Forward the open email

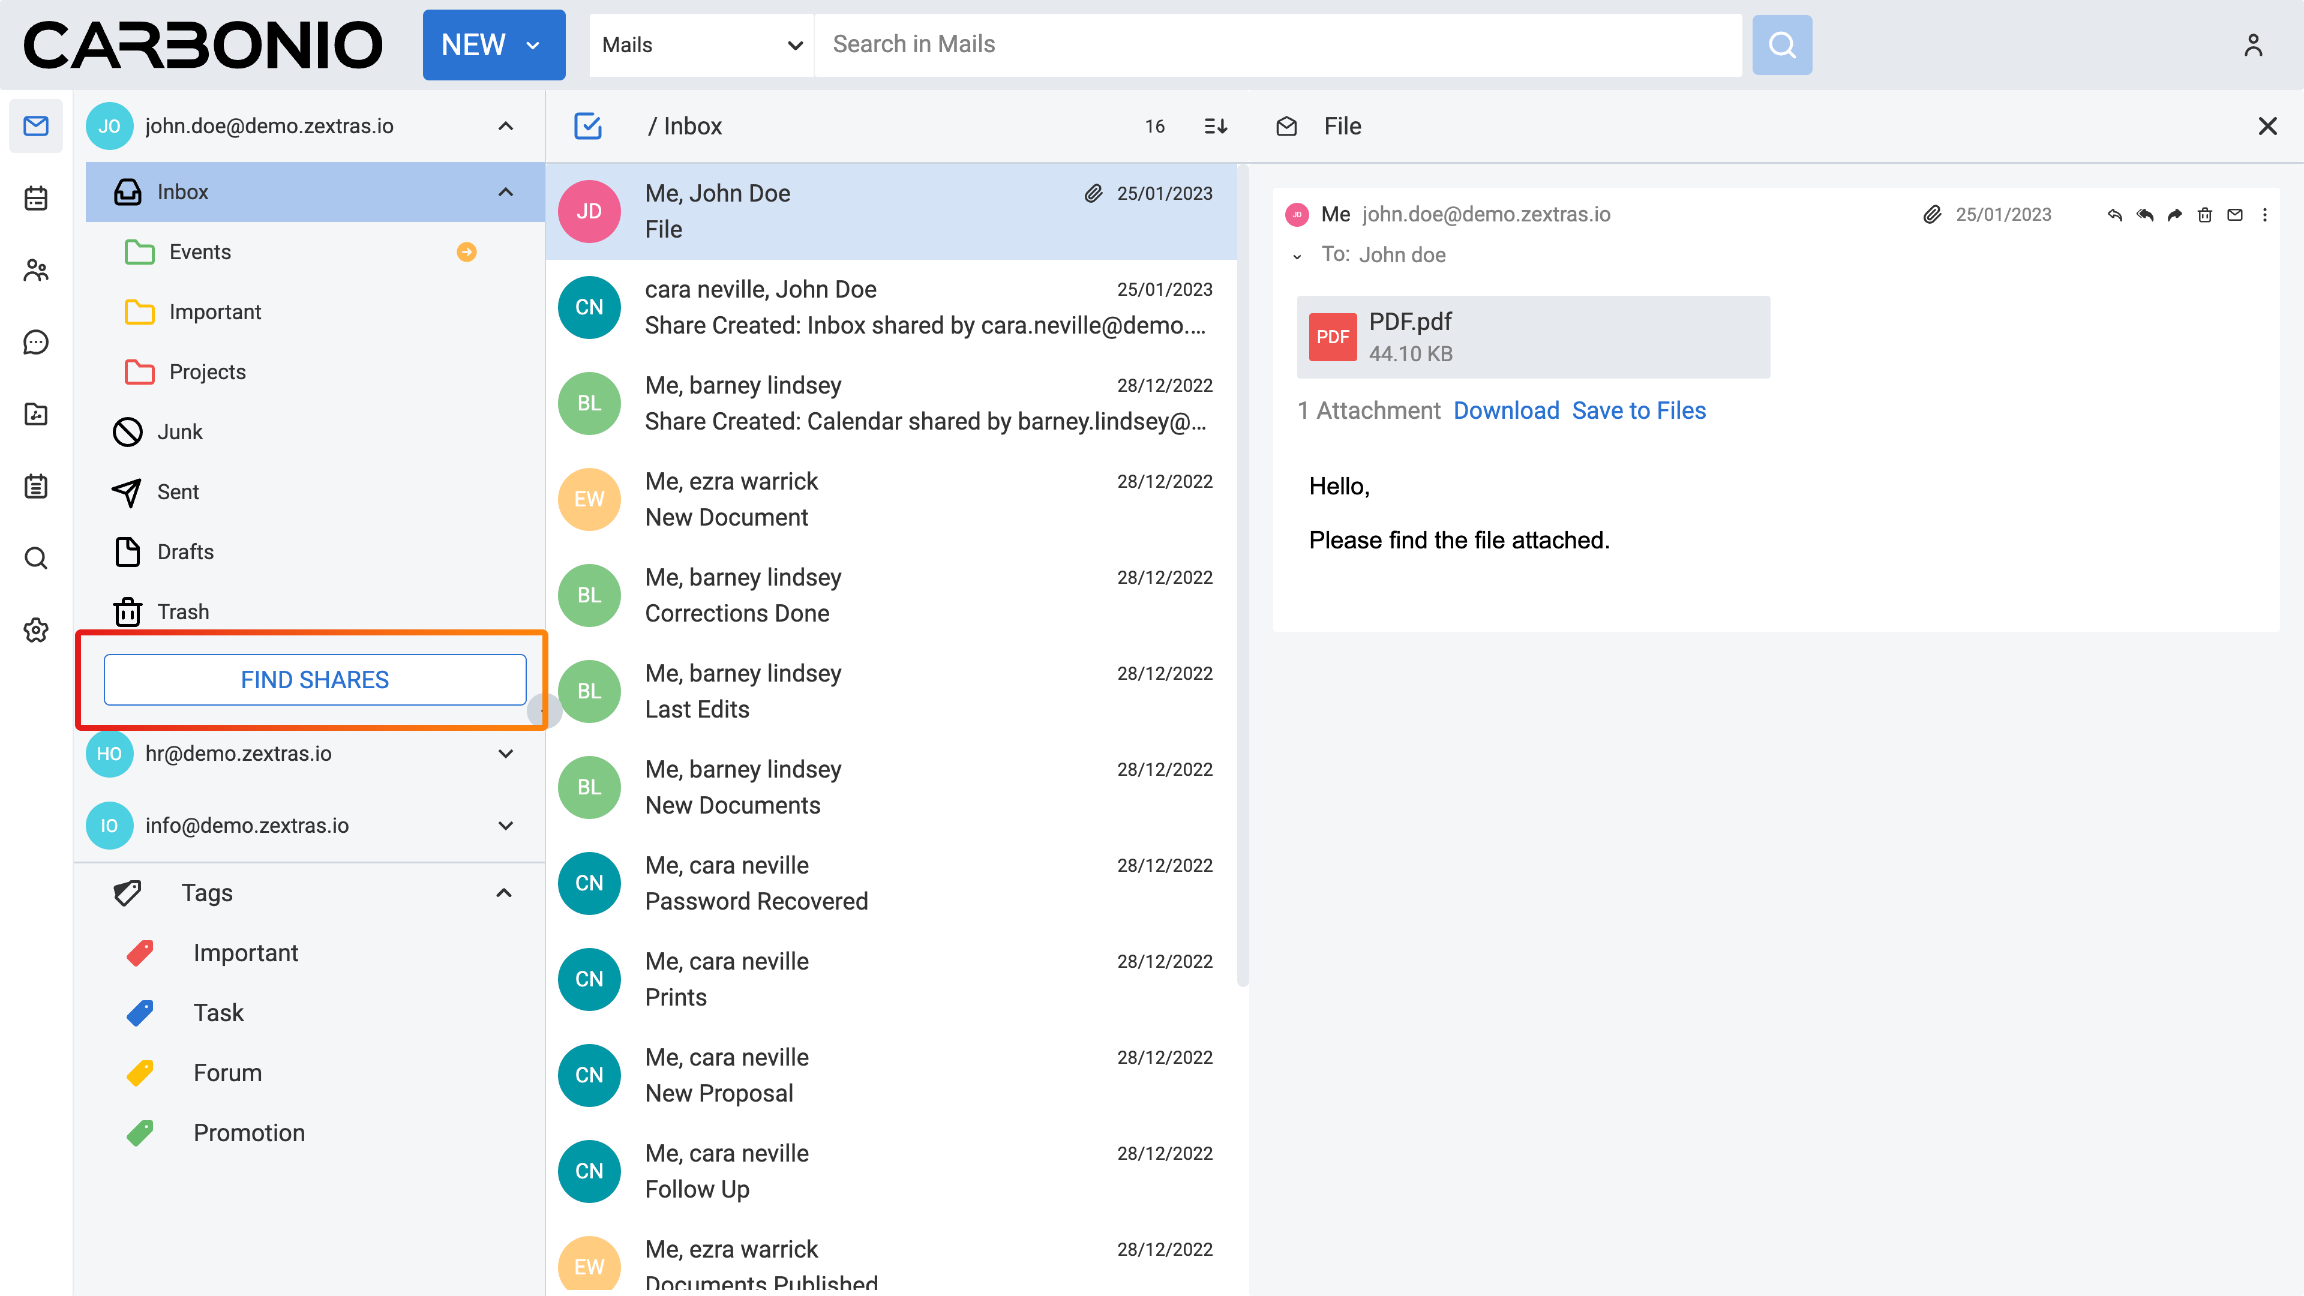2174,215
